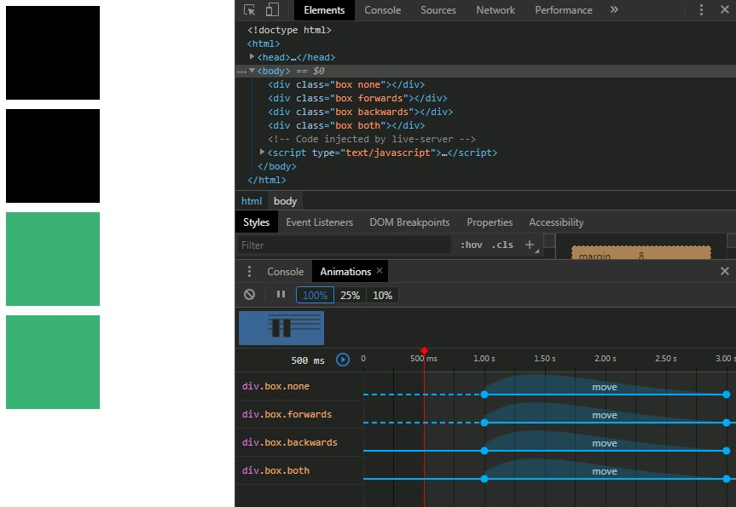The width and height of the screenshot is (736, 507).
Task: Select the div class box forwards node
Action: pos(357,98)
